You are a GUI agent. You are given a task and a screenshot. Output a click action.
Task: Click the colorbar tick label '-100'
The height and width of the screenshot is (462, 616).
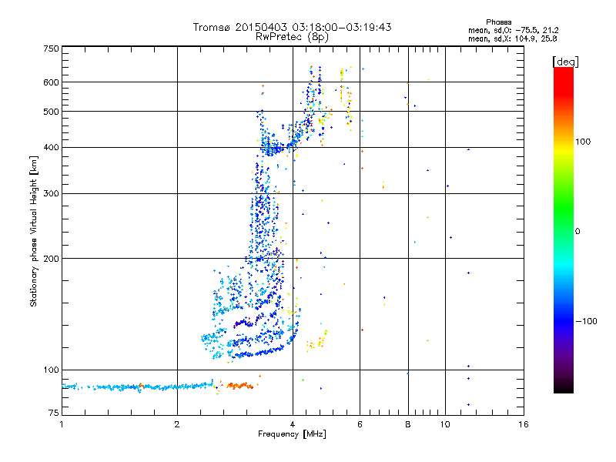(x=586, y=321)
